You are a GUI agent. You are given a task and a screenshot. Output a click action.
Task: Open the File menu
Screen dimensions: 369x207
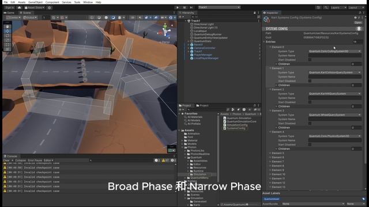[x=6, y=2]
